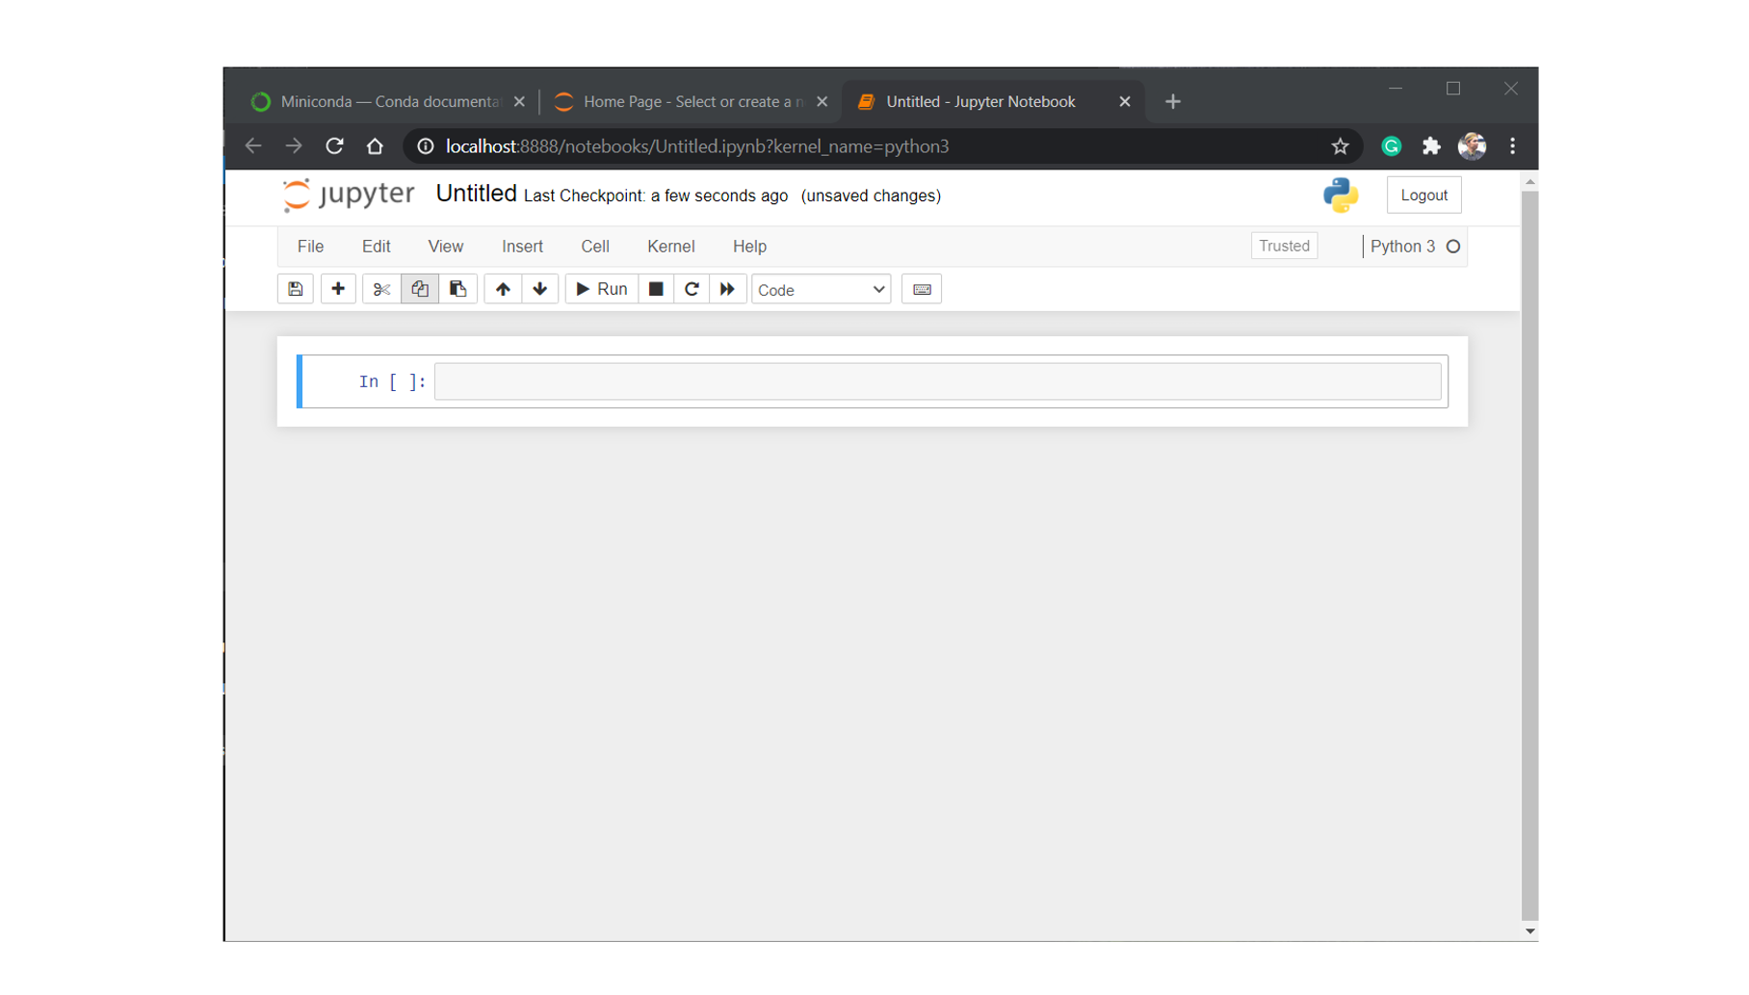Click Python 3 kernel name
Screen dimensions: 1749x995
coord(1402,247)
